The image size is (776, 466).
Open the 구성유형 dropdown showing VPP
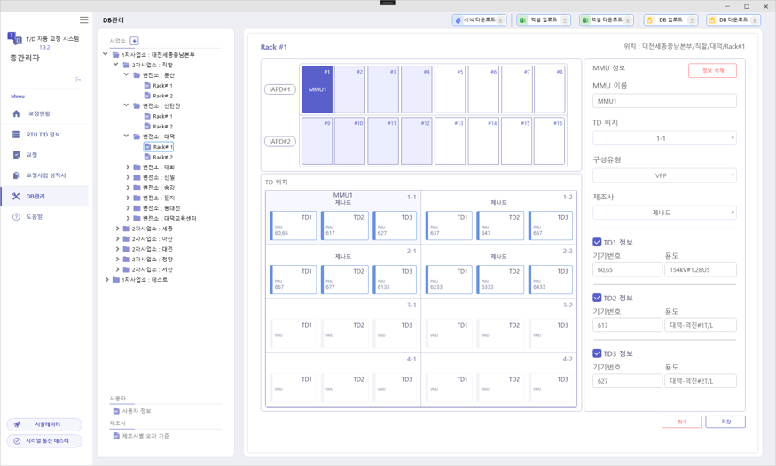coord(664,175)
